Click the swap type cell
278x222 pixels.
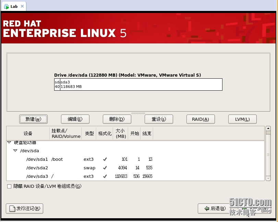click(x=89, y=168)
